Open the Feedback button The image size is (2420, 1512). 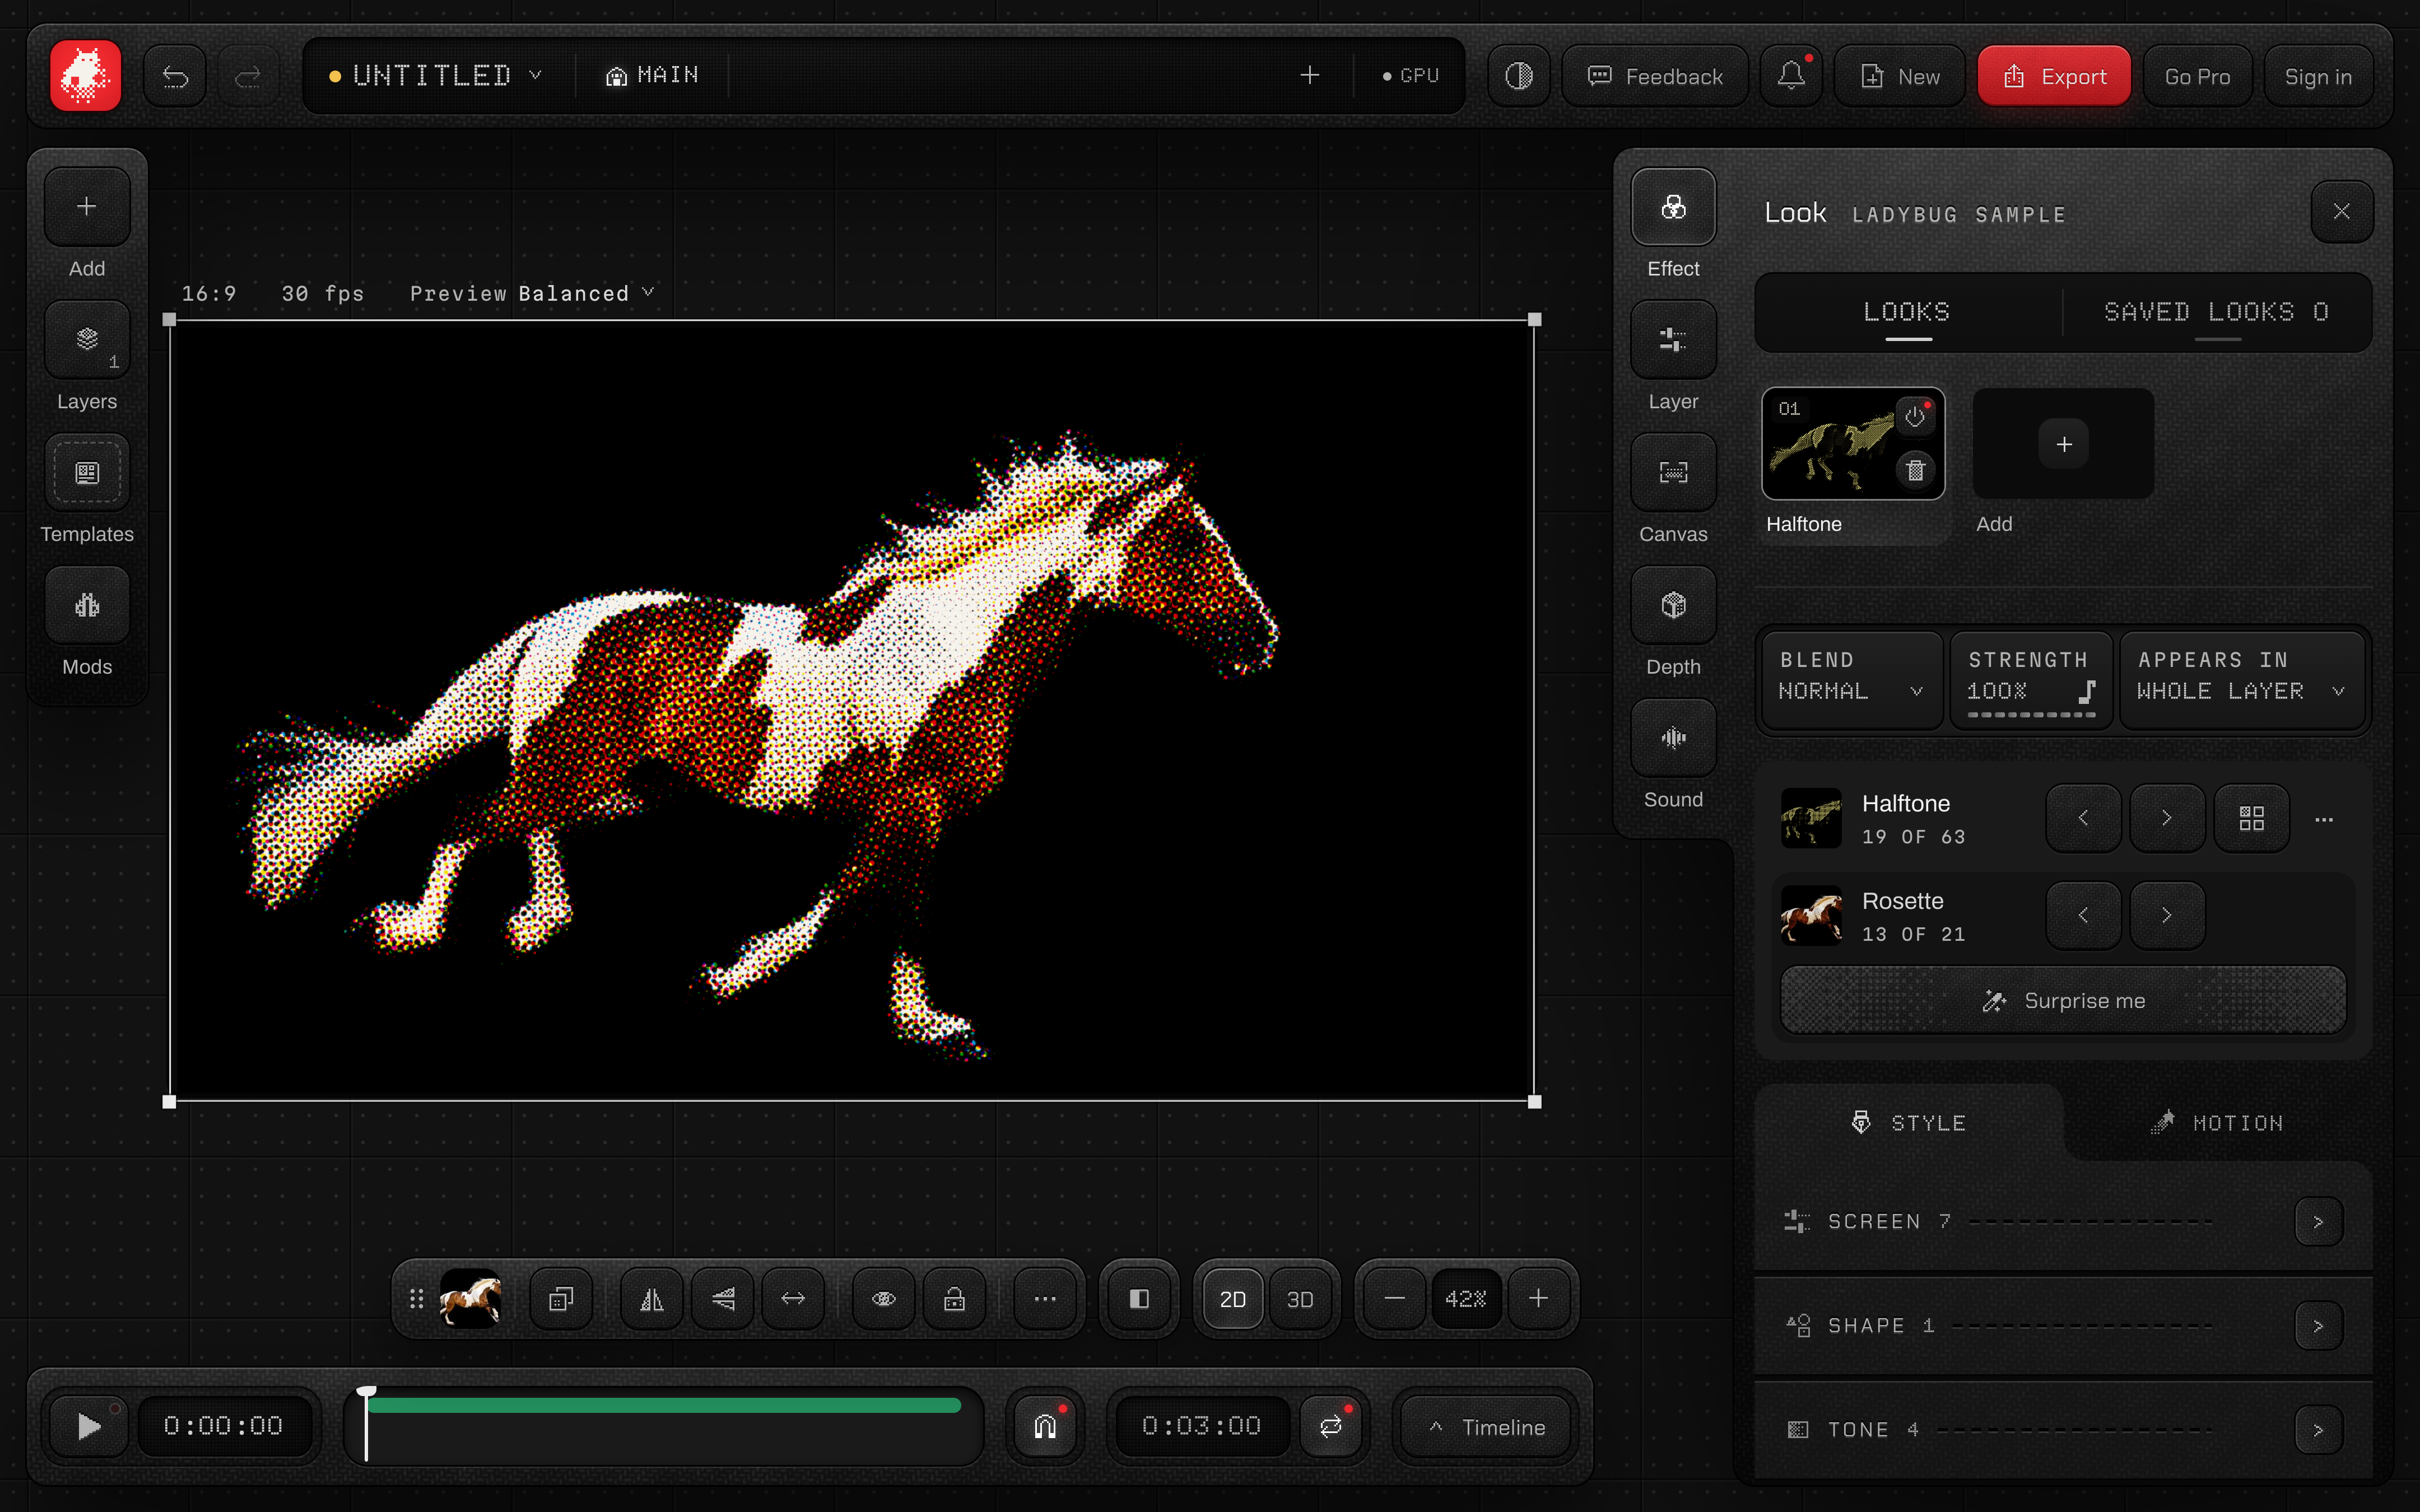[1655, 76]
